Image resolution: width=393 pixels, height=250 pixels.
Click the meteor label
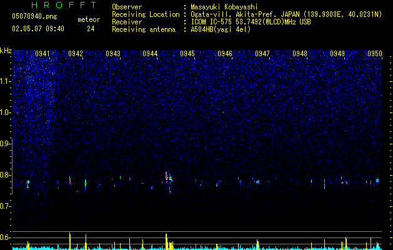[89, 19]
